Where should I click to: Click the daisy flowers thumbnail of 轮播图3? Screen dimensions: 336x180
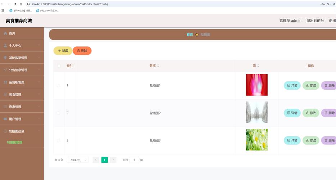(x=257, y=140)
